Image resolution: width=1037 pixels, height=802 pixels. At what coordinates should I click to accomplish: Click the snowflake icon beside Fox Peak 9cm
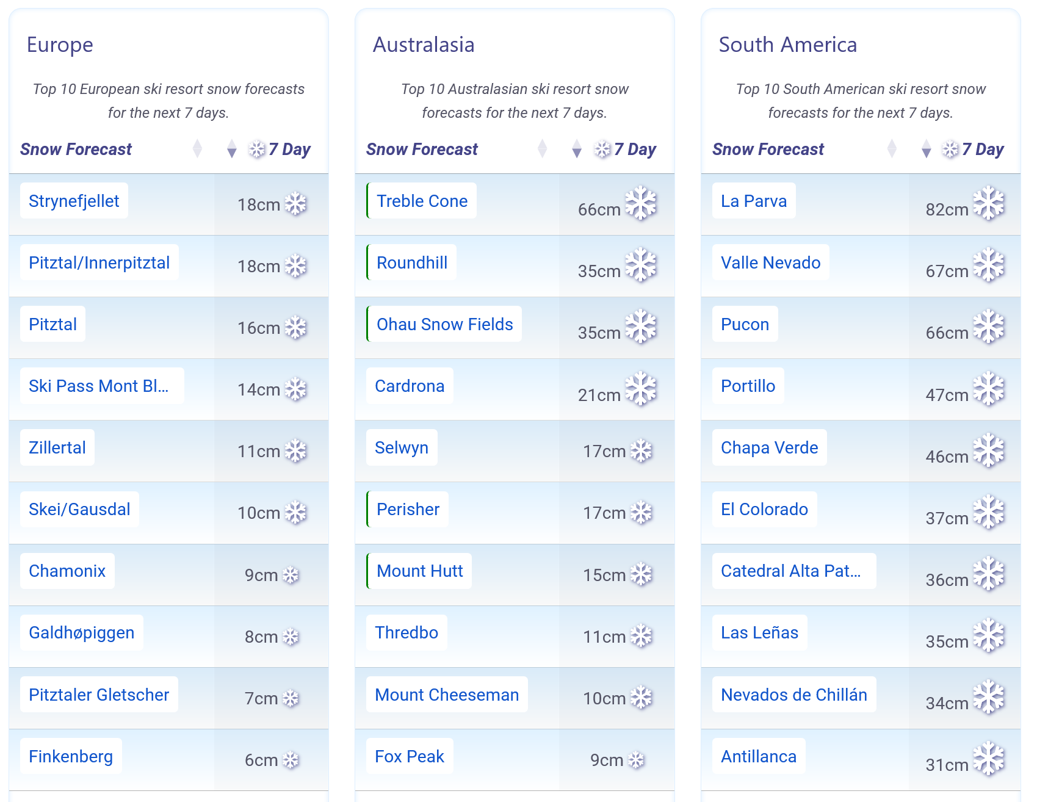(636, 760)
